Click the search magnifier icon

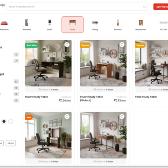point(144,7)
